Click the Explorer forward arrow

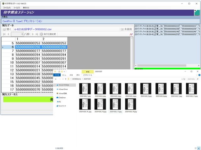click(x=60, y=79)
